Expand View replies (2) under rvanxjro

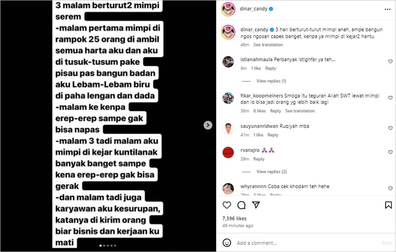pyautogui.click(x=271, y=172)
